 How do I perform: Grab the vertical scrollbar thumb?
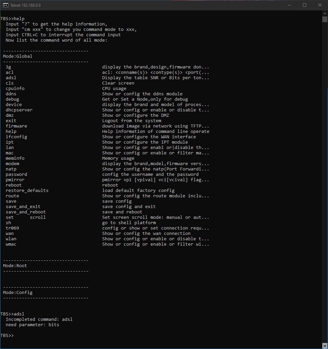point(325,19)
